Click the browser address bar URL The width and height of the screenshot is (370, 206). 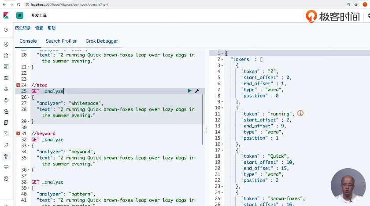pyautogui.click(x=70, y=4)
